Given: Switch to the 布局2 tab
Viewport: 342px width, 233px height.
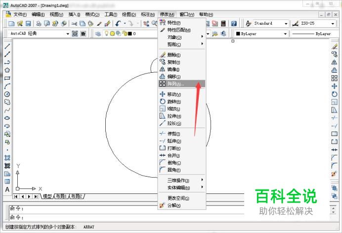Looking at the screenshot, I should point(77,196).
